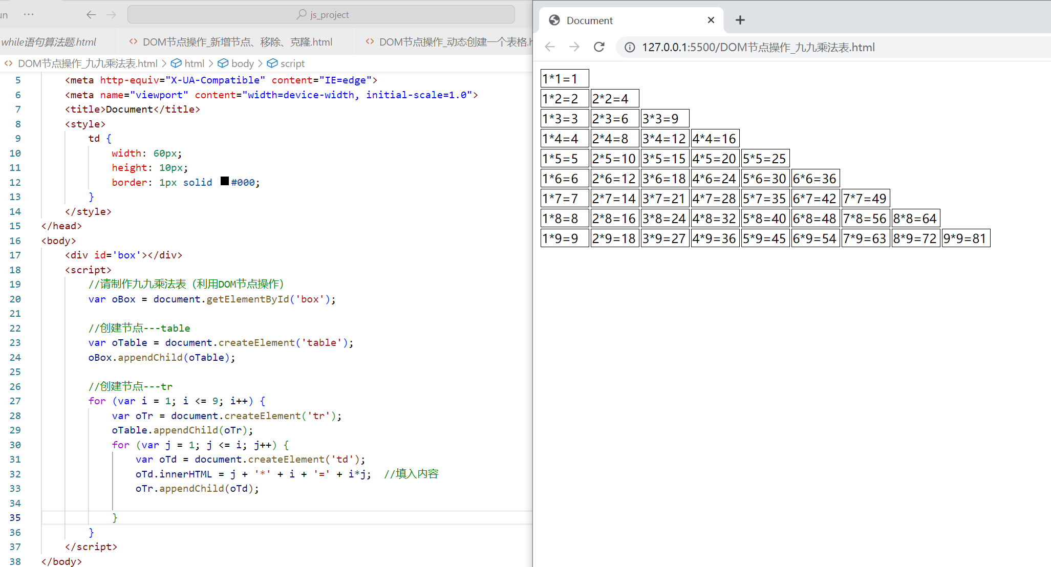The height and width of the screenshot is (567, 1051).
Task: Click the div id='box' element on line 17
Action: [123, 255]
